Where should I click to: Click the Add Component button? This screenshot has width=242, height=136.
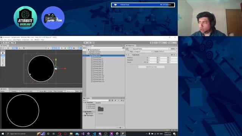pos(151,67)
